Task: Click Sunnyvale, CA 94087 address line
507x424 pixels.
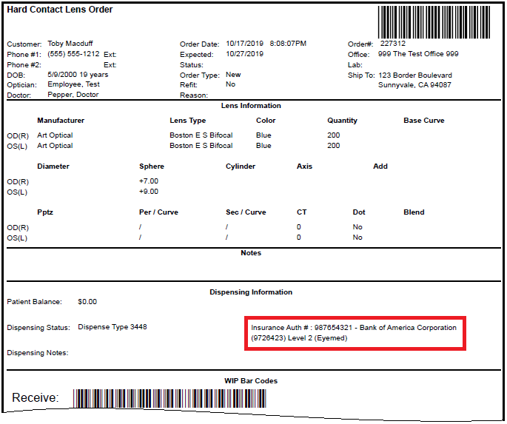Action: coord(414,84)
